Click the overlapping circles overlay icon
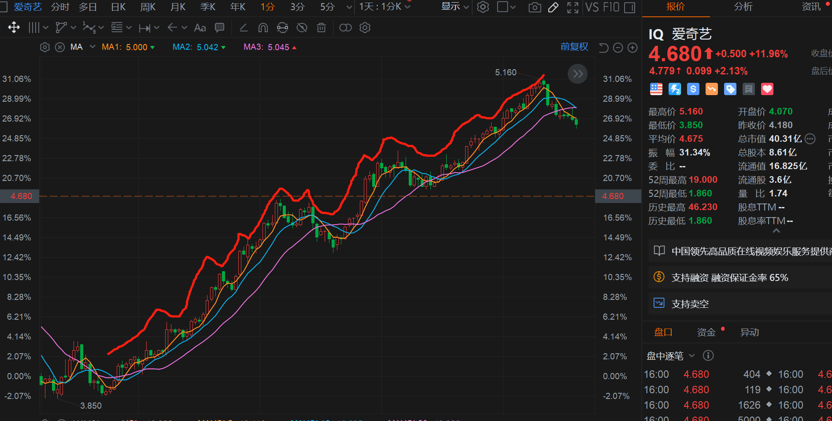832x421 pixels. coord(345,28)
